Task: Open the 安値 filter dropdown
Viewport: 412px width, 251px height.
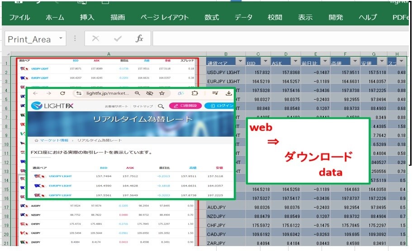Action: coord(382,61)
